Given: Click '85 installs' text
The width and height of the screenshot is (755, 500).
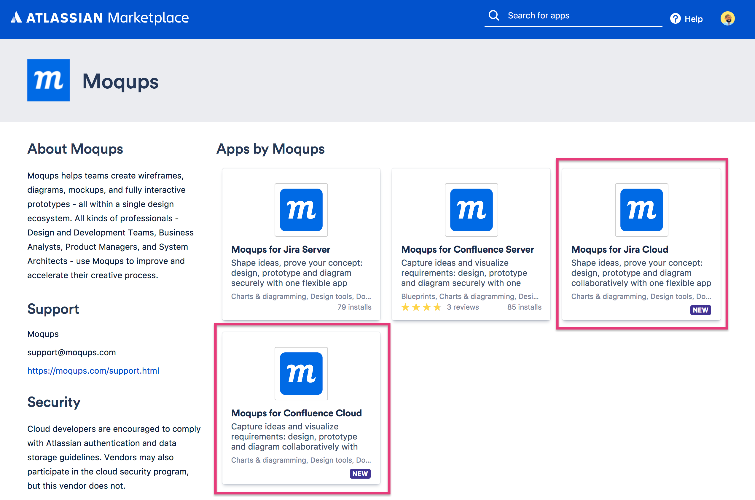Looking at the screenshot, I should click(524, 307).
